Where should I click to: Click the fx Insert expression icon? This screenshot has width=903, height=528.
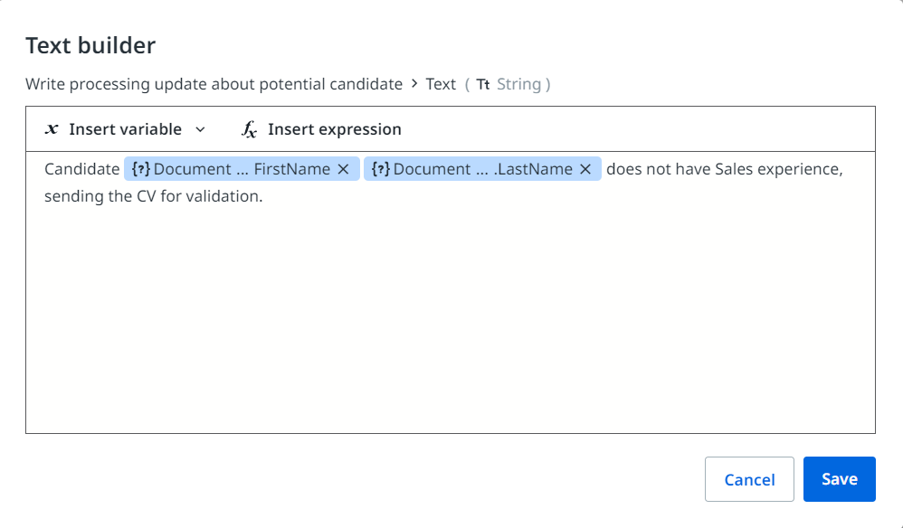(250, 130)
